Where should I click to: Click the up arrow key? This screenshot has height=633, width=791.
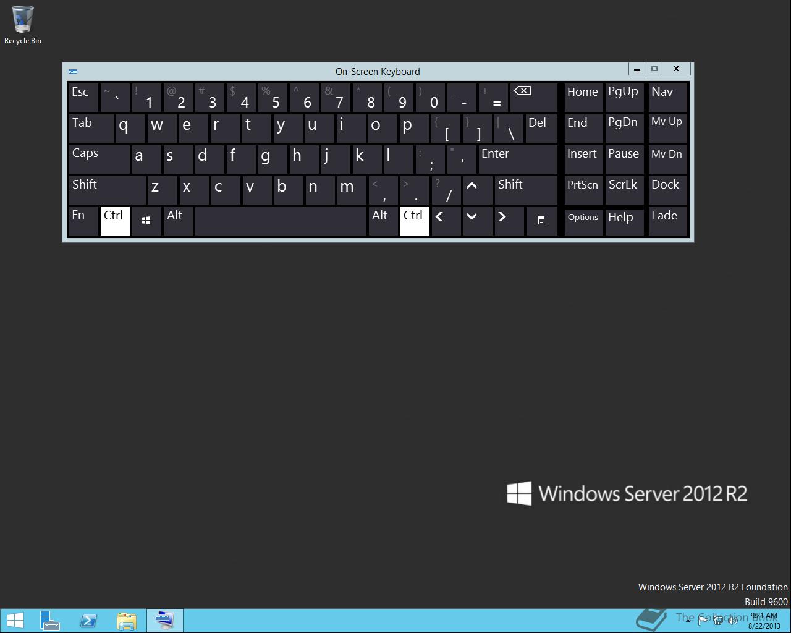pyautogui.click(x=477, y=190)
